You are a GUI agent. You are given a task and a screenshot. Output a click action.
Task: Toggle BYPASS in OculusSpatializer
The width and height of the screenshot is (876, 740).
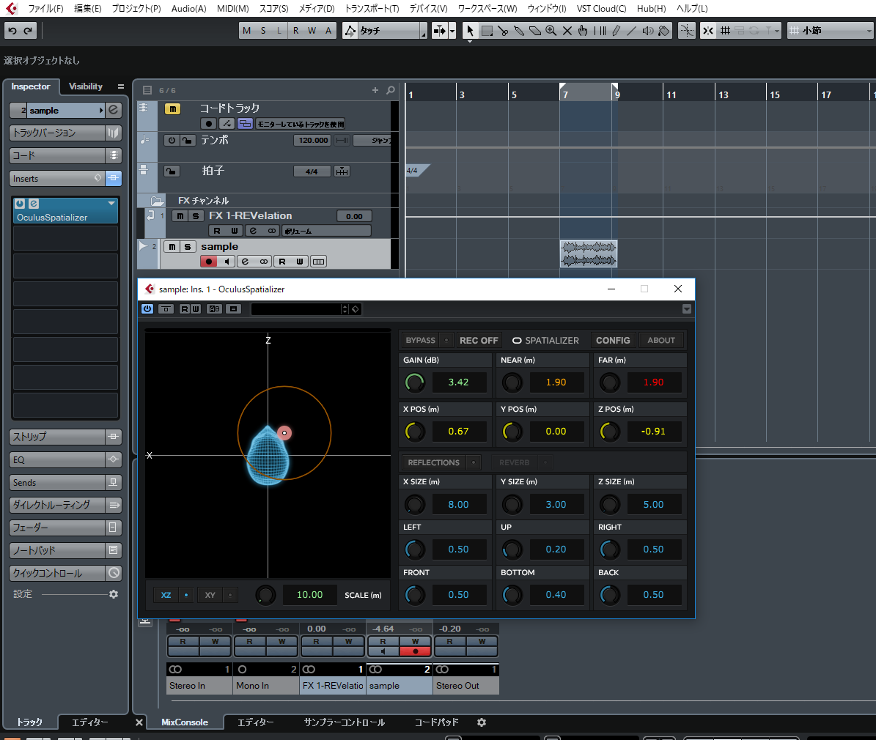[420, 340]
